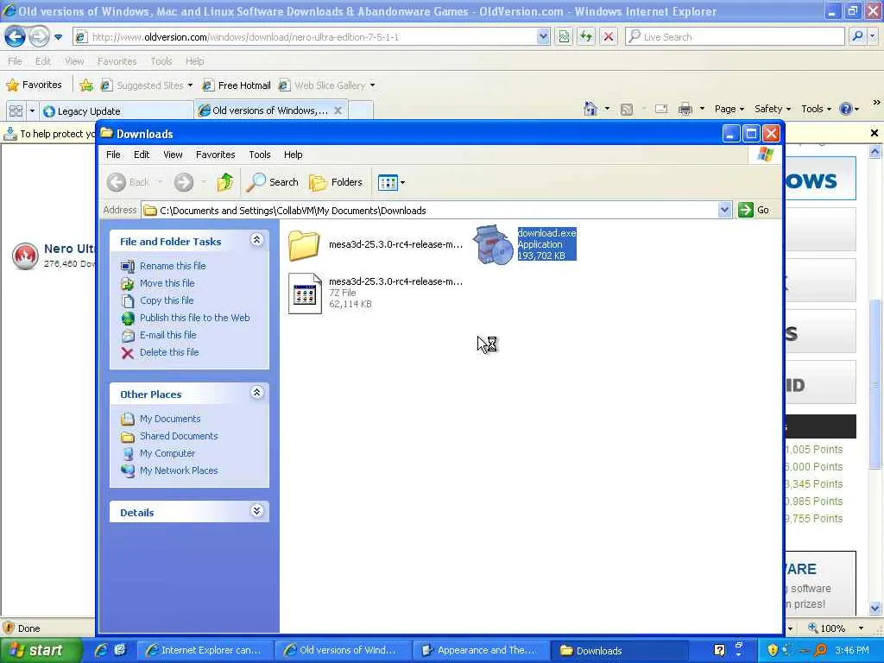Collapse the File and Folder Tasks panel
This screenshot has height=663, width=884.
(256, 240)
